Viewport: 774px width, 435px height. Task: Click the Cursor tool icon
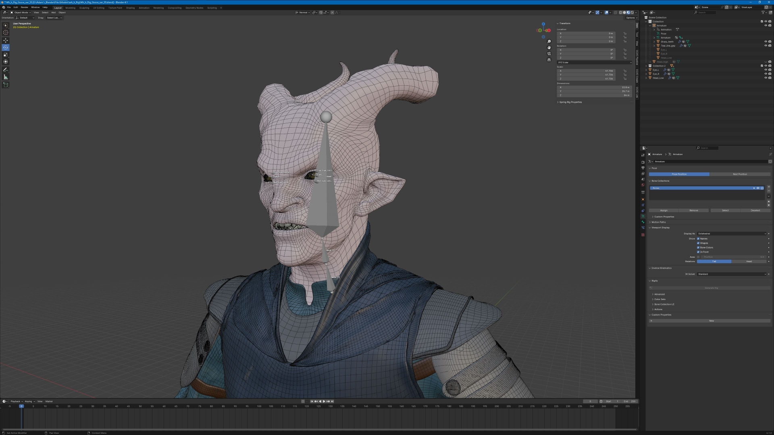coord(6,33)
